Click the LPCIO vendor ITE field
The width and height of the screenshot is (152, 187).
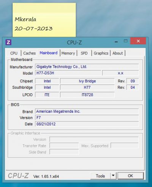[x=47, y=95]
